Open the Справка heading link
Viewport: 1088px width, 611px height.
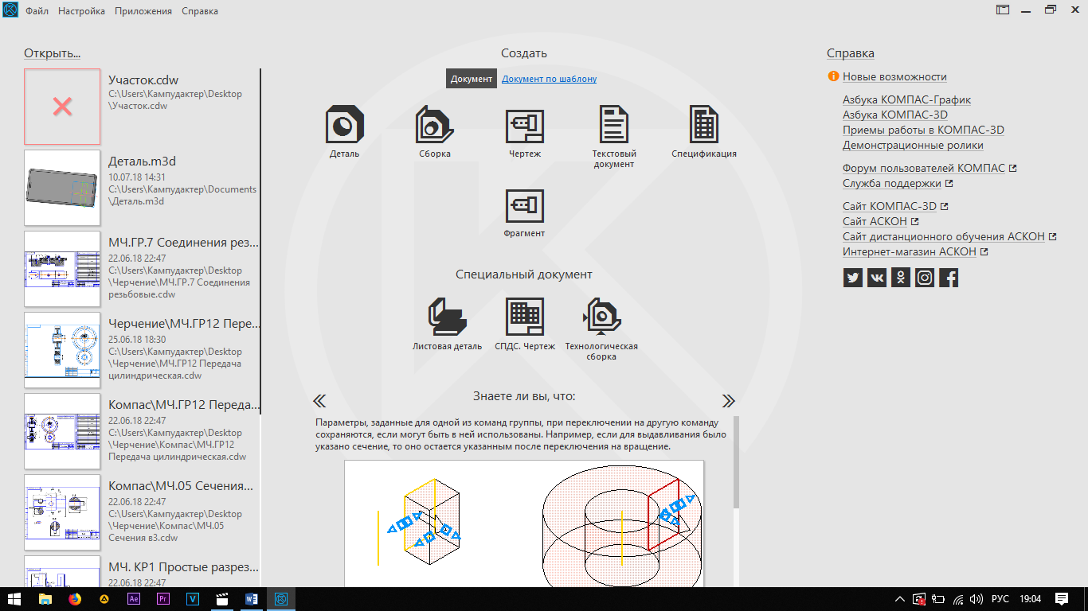850,53
